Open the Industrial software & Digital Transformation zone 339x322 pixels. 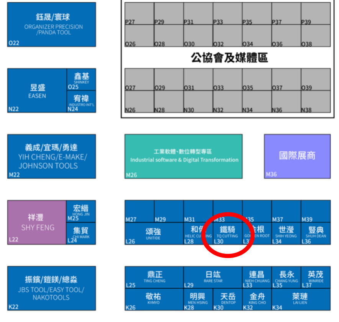pyautogui.click(x=184, y=156)
